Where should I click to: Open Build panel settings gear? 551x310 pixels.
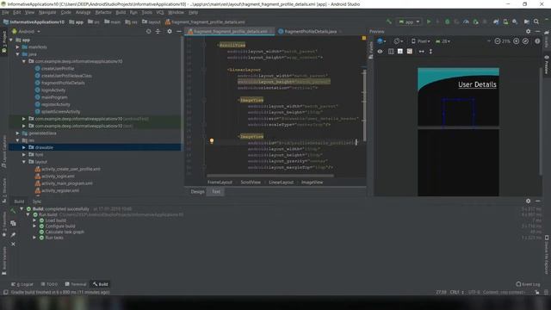528,201
